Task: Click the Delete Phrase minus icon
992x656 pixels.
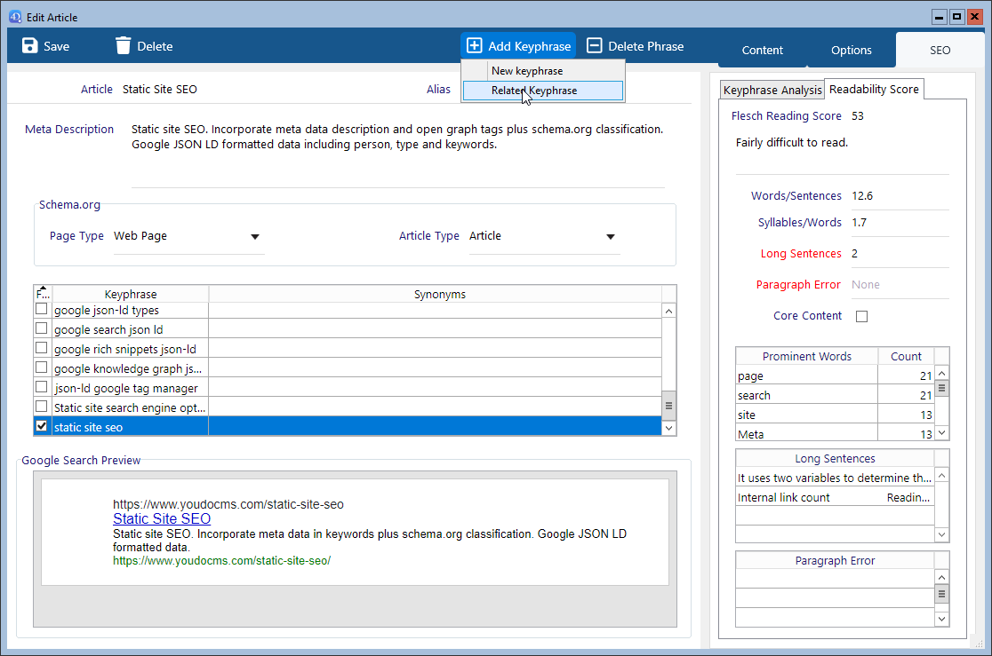Action: pyautogui.click(x=595, y=46)
